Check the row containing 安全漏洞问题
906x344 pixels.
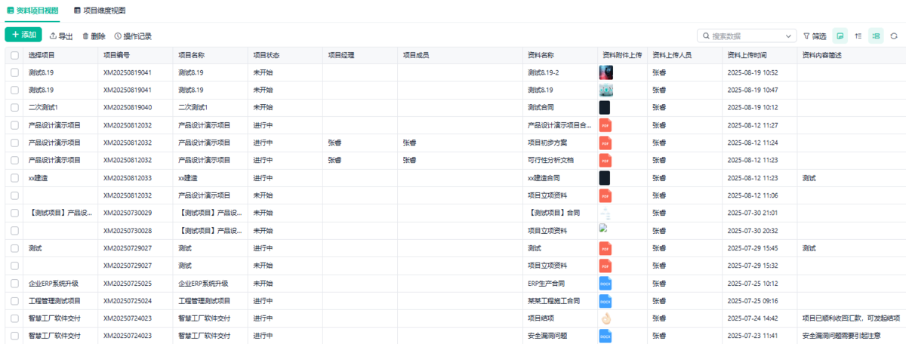tap(14, 336)
